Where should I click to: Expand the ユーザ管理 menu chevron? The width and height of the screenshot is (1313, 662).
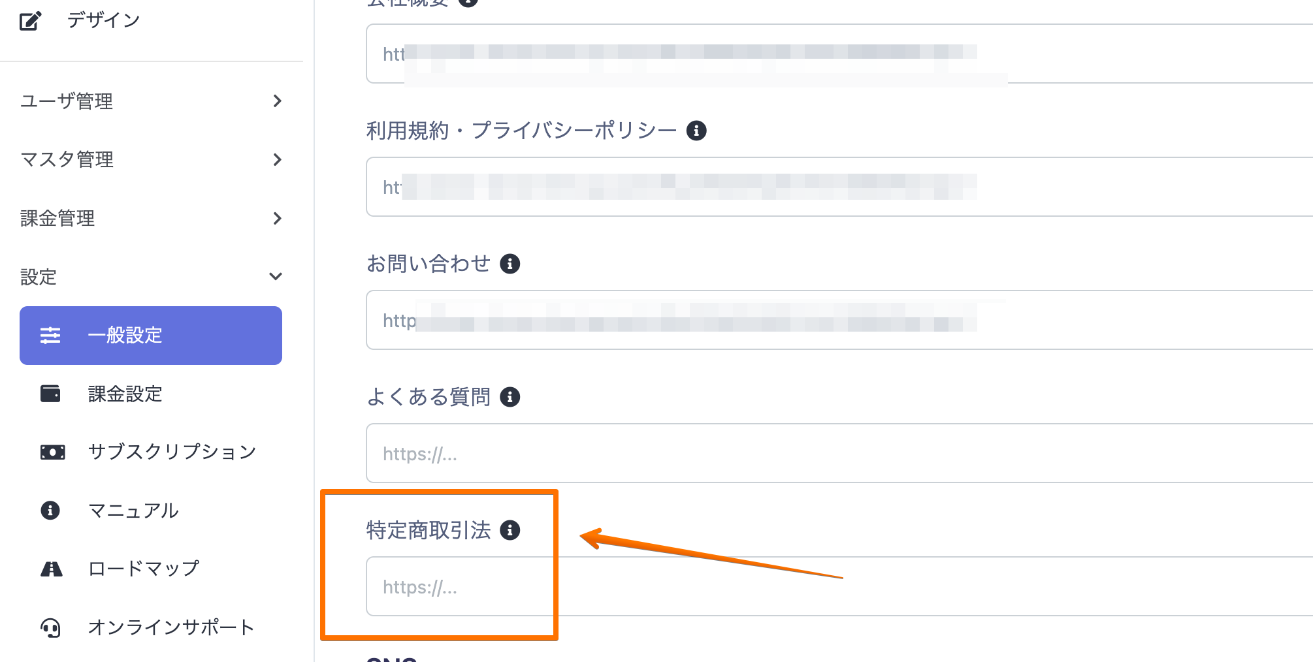277,101
